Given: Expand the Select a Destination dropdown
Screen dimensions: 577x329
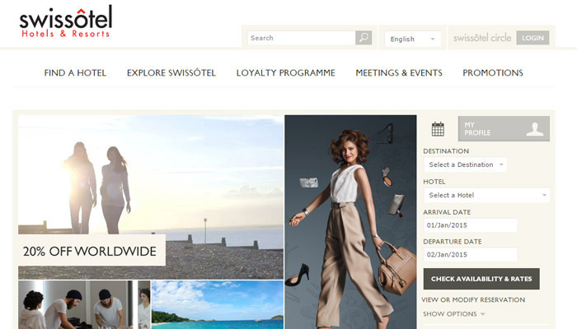Looking at the screenshot, I should click(466, 164).
